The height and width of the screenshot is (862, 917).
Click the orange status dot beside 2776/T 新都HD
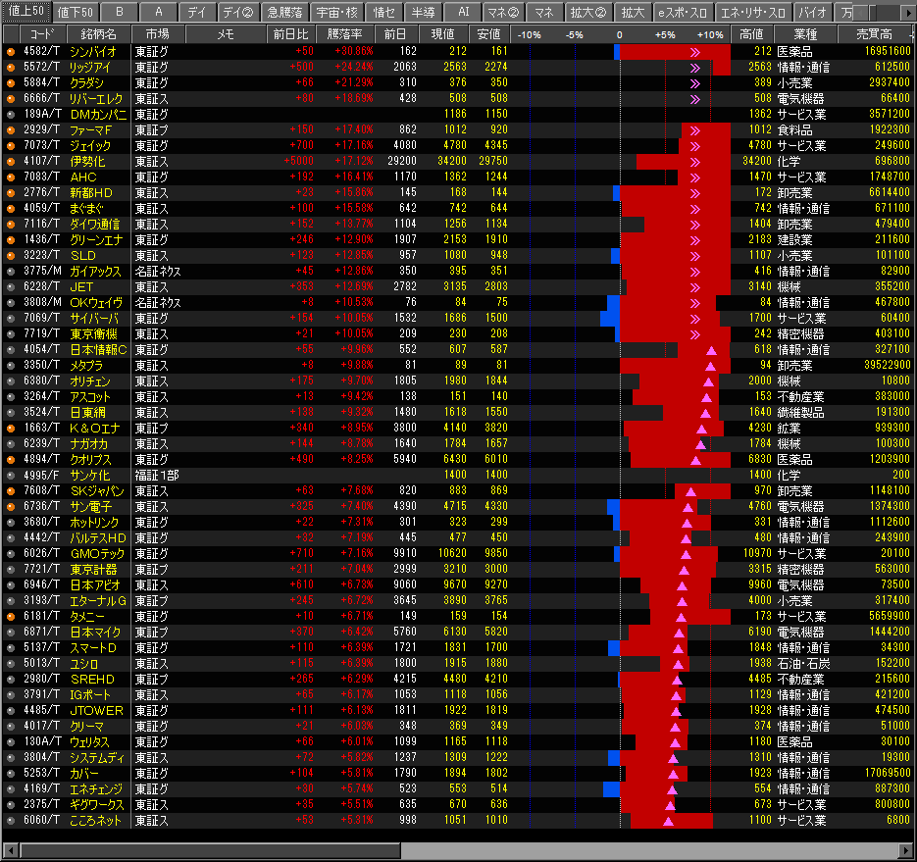(11, 193)
